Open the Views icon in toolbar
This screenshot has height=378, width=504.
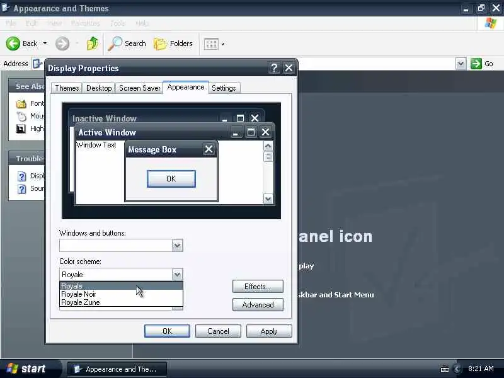211,43
